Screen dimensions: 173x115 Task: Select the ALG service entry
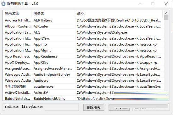tap(83, 32)
